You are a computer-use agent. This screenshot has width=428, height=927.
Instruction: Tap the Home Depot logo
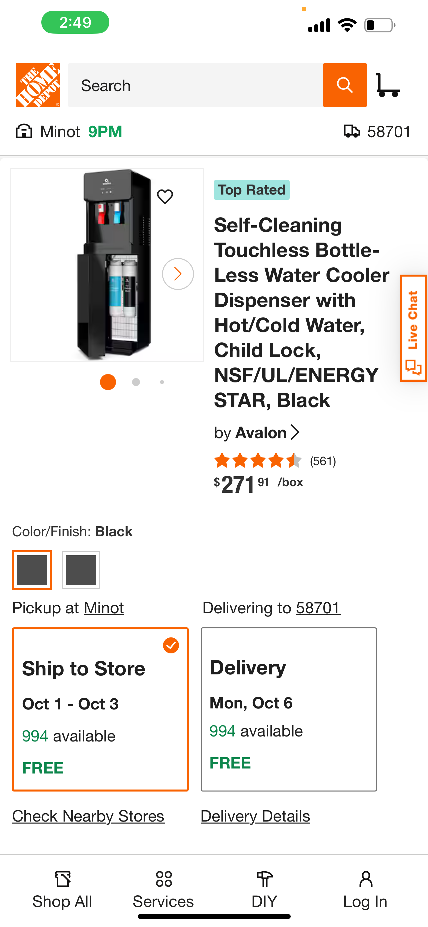click(38, 85)
